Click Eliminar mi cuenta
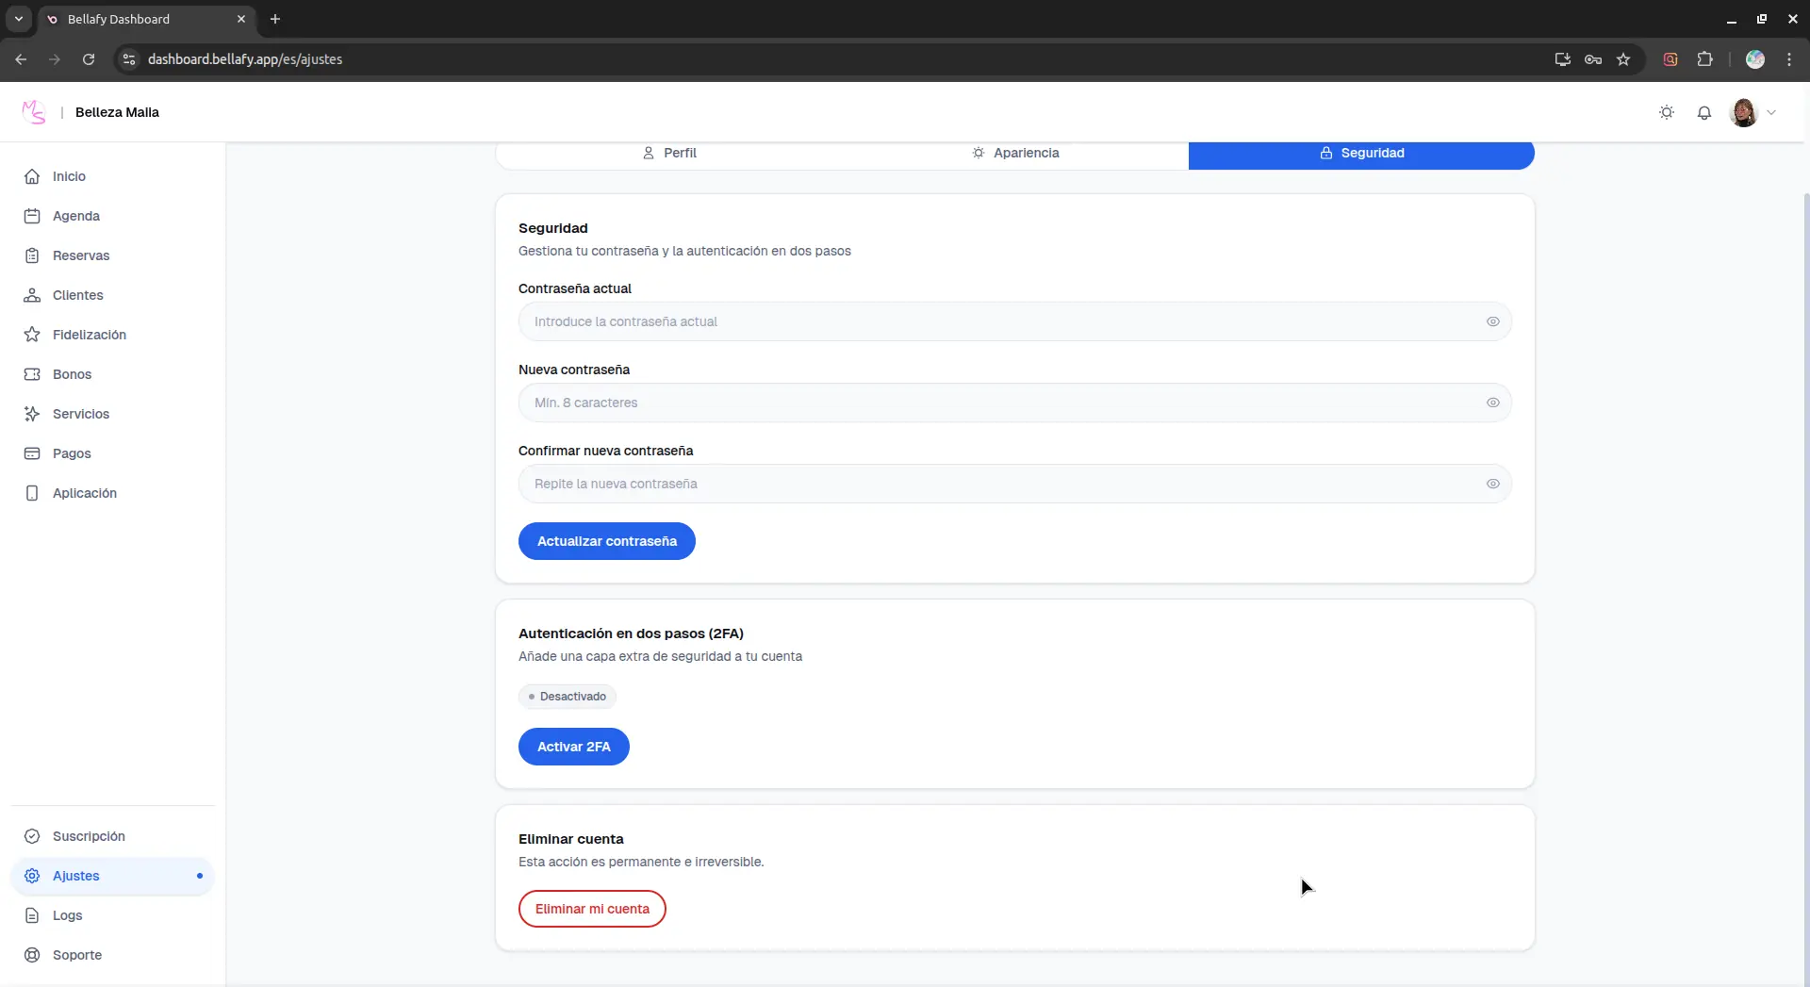This screenshot has height=987, width=1810. point(592,908)
